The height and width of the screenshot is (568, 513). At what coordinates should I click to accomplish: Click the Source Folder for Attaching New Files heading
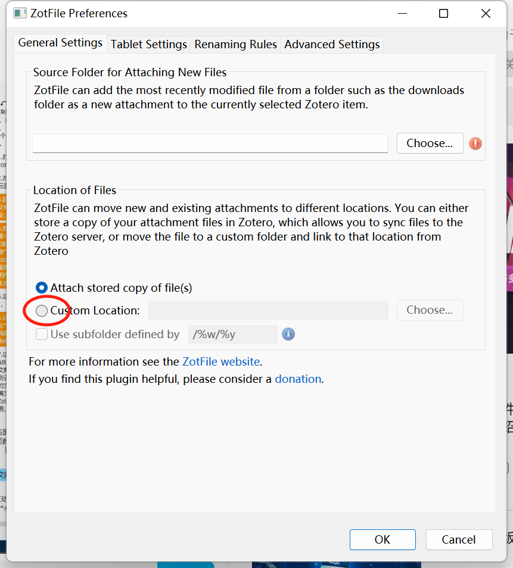(130, 72)
